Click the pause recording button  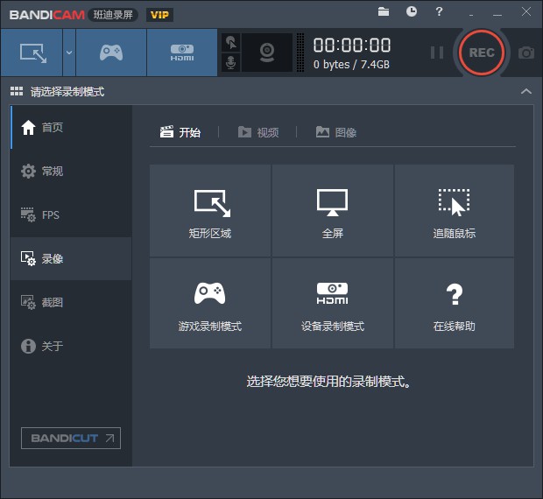point(437,53)
